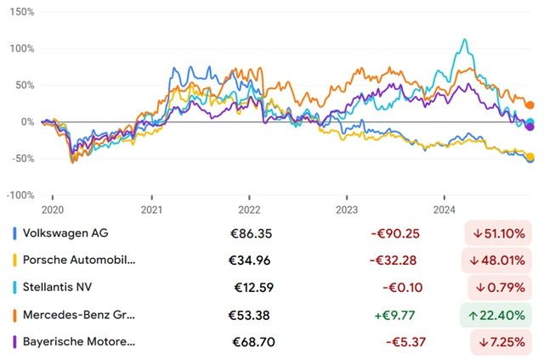Open the Porsche Automobil stock name
This screenshot has height=359, width=544.
click(78, 260)
